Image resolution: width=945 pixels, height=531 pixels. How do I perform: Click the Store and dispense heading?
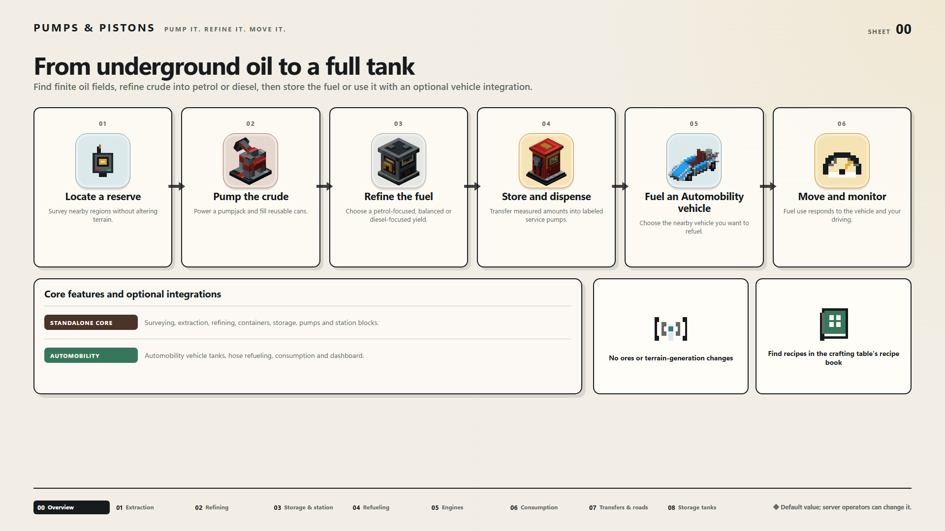point(546,197)
